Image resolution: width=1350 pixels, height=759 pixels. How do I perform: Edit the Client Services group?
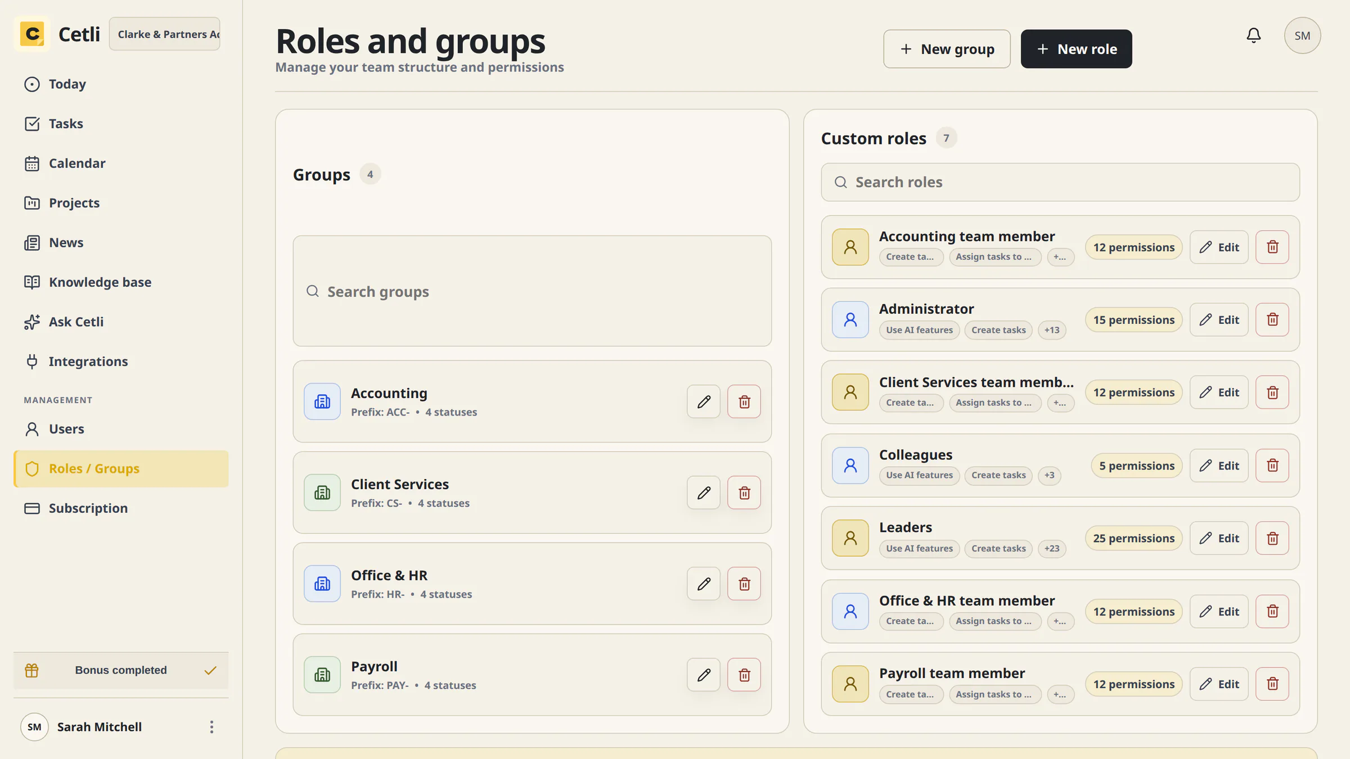click(704, 493)
